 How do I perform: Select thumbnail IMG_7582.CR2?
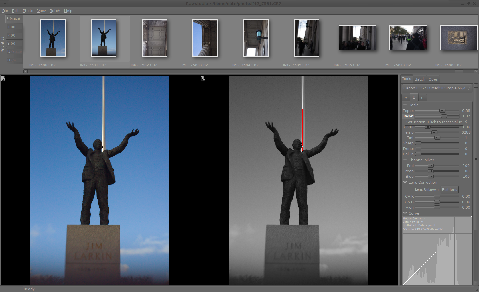(155, 38)
